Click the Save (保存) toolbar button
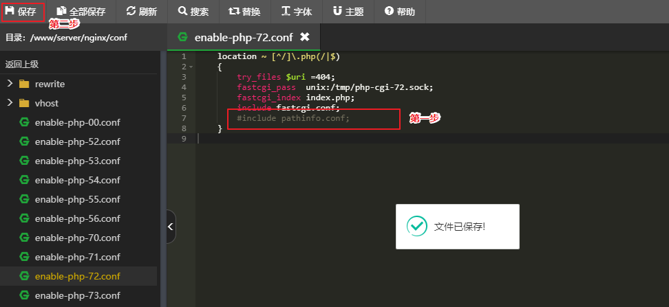The height and width of the screenshot is (307, 669). [x=21, y=12]
